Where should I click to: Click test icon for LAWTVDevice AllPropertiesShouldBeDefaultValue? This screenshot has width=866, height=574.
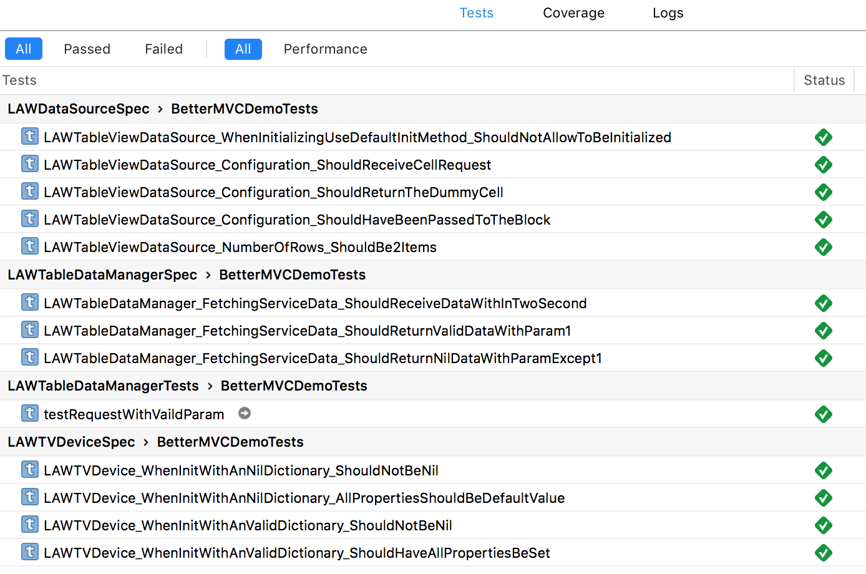[x=29, y=497]
